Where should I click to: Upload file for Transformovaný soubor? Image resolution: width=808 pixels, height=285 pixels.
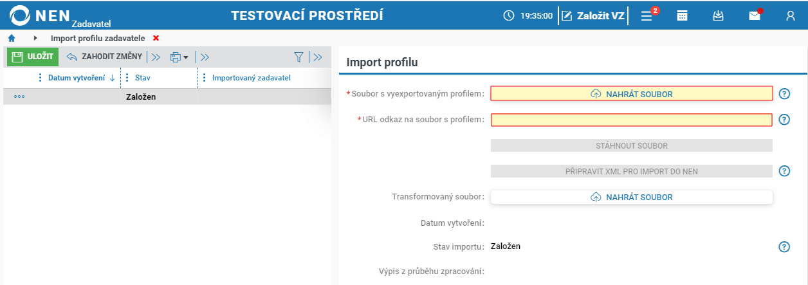[x=632, y=198]
